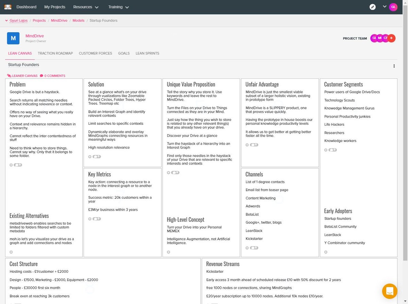Open the account chevron dropdown beside the avatar
Screen dimensions: 408x304
385,6
